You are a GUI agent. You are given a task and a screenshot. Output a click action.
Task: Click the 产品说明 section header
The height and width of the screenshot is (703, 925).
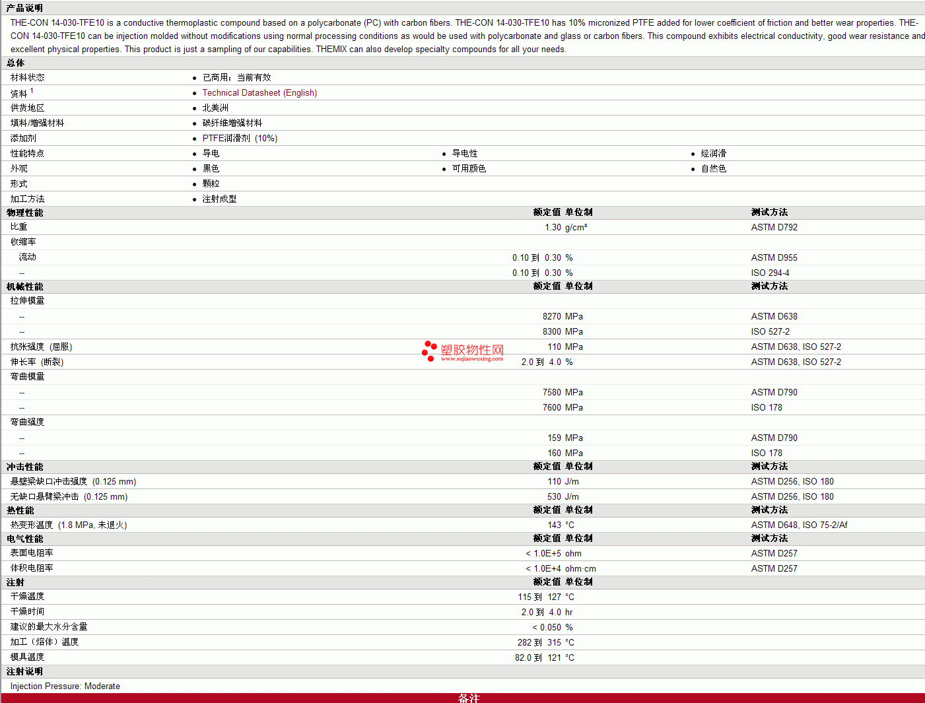[24, 8]
